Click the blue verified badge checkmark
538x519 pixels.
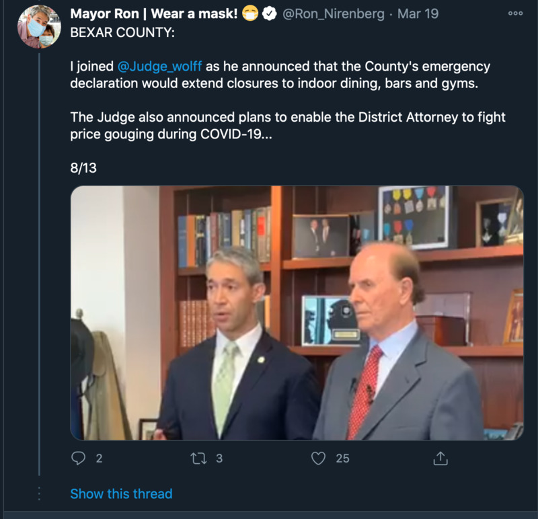(270, 14)
